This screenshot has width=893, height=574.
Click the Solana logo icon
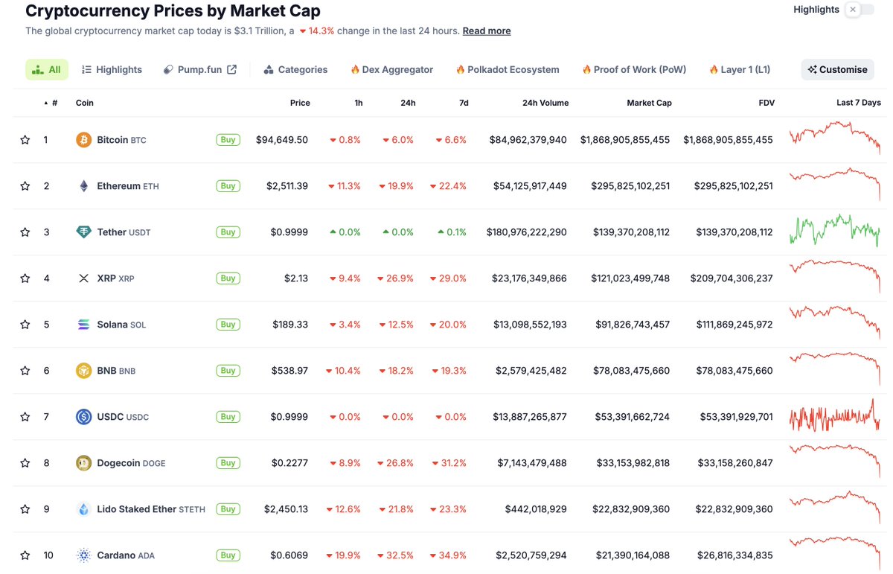(84, 325)
